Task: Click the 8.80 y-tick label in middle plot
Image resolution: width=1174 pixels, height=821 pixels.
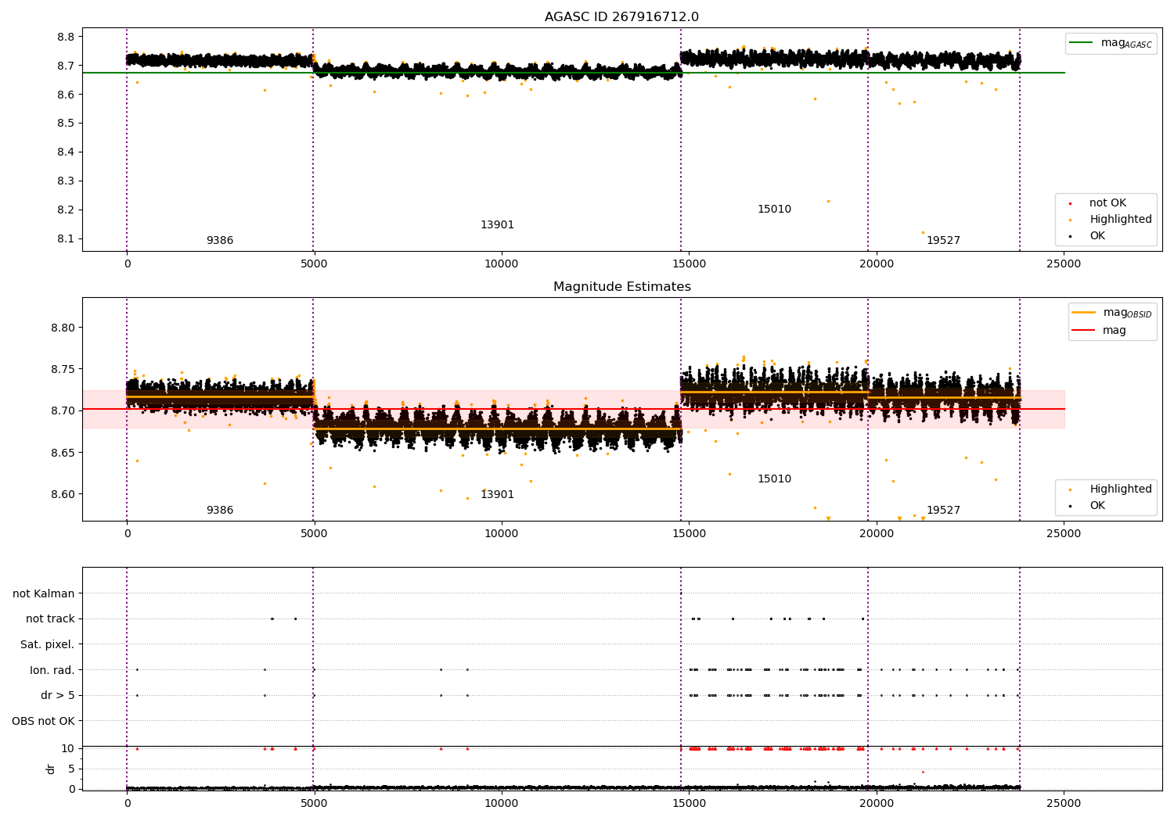Action: 62,328
